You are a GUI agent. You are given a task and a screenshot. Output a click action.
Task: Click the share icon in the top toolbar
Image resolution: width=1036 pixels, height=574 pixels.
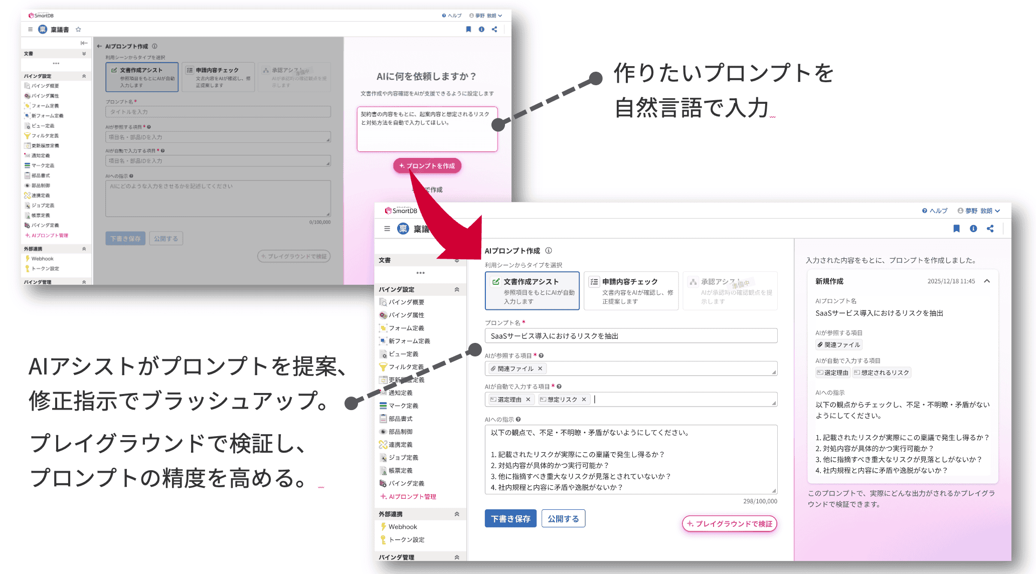pyautogui.click(x=990, y=229)
